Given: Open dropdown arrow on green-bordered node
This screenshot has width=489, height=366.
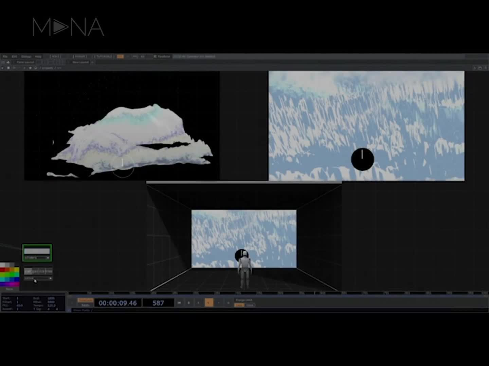Looking at the screenshot, I should click(48, 258).
